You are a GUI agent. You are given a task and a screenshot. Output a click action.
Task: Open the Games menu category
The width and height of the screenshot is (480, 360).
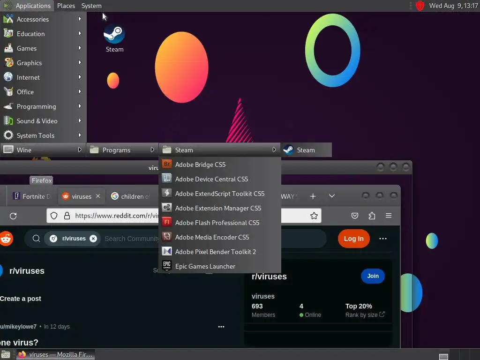coord(43,48)
